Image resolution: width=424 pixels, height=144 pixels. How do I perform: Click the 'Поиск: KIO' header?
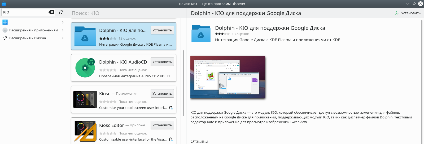85,13
